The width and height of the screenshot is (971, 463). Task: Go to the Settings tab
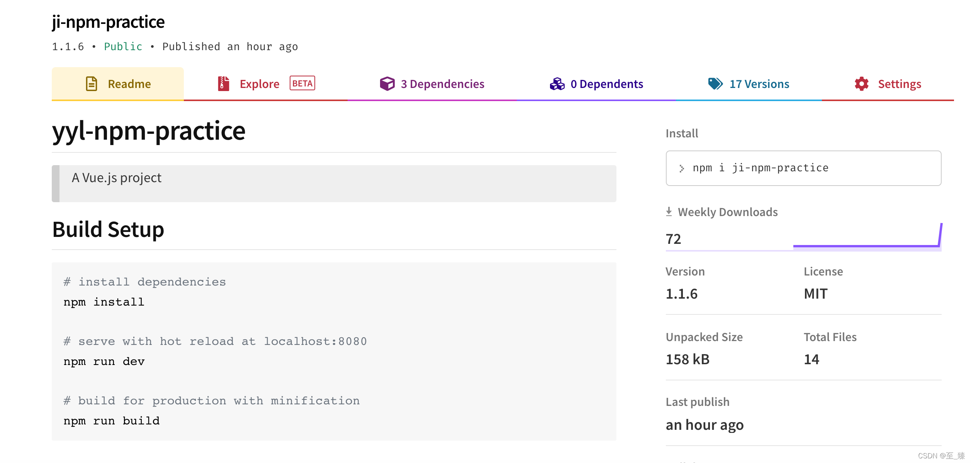(x=899, y=84)
